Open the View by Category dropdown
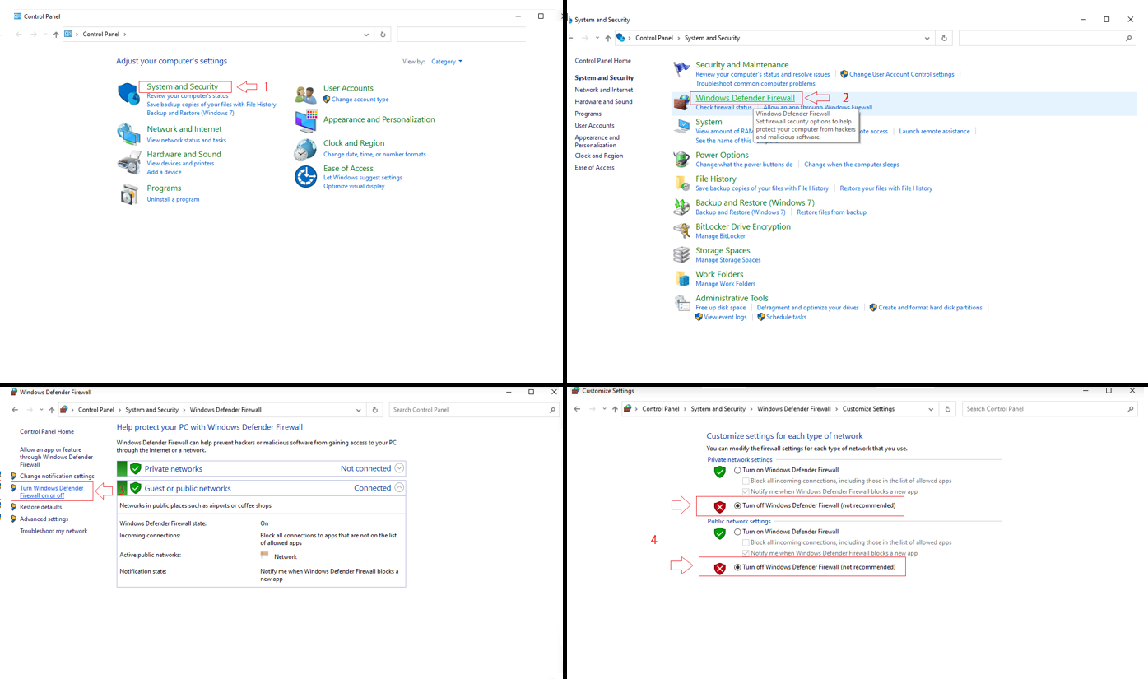The height and width of the screenshot is (679, 1148). point(446,62)
